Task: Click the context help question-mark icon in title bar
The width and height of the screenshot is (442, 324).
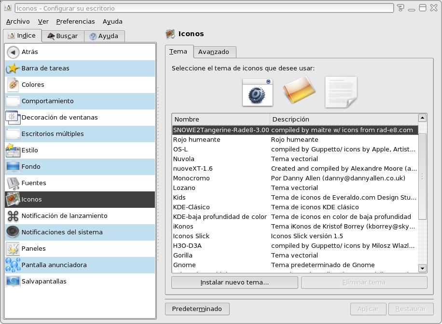Action: pyautogui.click(x=401, y=8)
